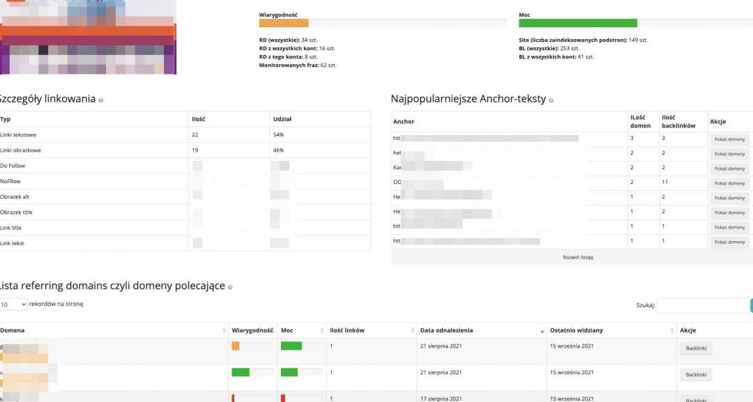This screenshot has height=402, width=753.
Task: Click help icon beside Lista referring domains heading
Action: (x=230, y=287)
